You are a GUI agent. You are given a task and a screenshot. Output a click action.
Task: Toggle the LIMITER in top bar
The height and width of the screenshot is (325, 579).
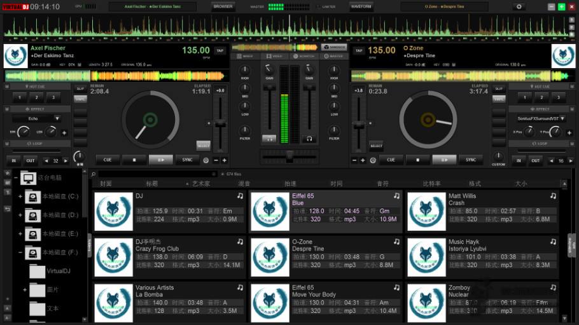pos(326,6)
